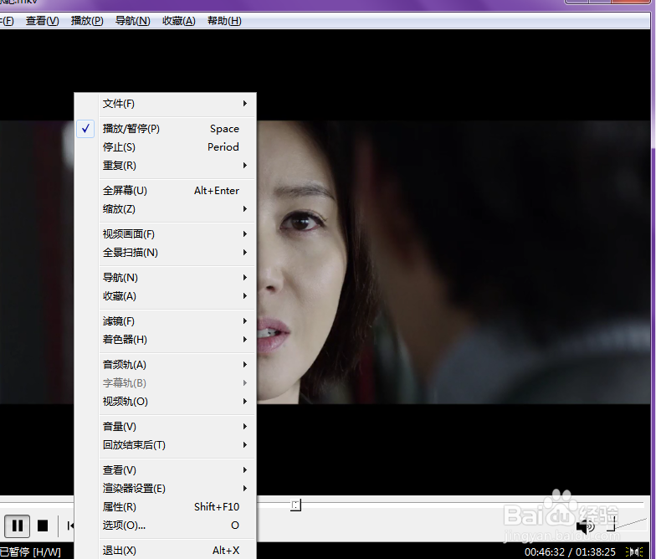Open 回放结束后(T) submenu
The width and height of the screenshot is (656, 559).
(x=166, y=445)
